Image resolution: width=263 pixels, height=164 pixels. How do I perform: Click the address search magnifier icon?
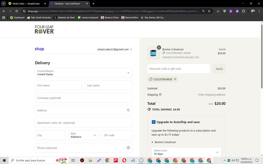tap(128, 110)
